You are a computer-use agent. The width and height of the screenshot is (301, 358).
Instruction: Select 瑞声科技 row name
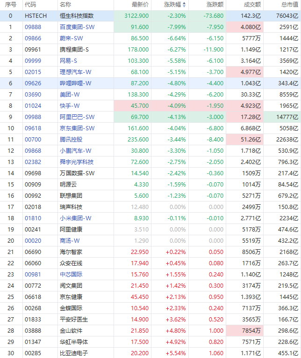pos(71,207)
